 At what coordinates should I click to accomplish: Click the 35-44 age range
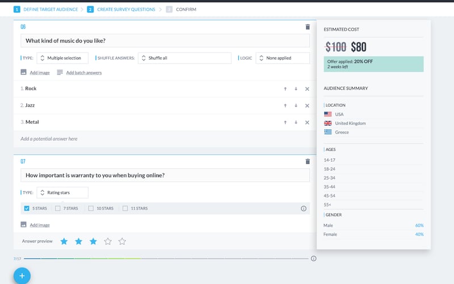[330, 187]
